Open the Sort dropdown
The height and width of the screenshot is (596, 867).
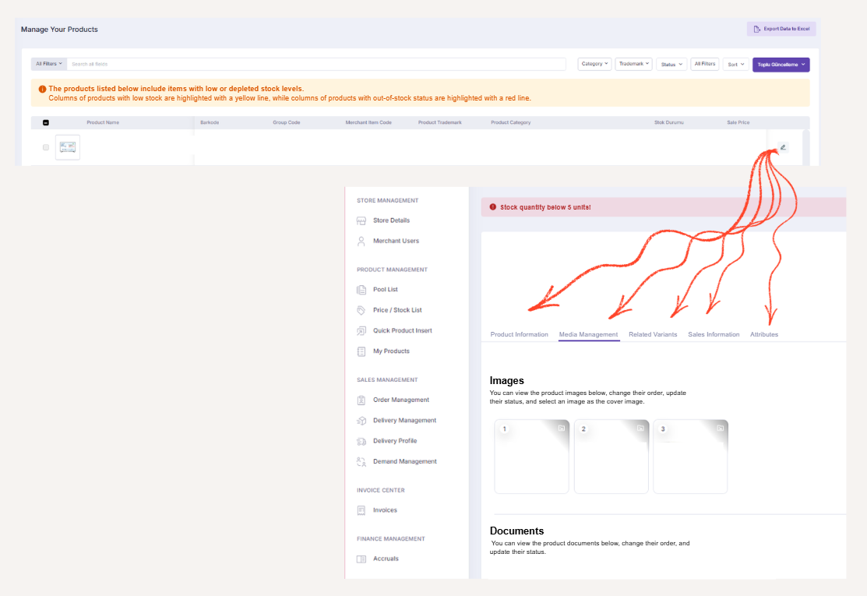click(735, 65)
